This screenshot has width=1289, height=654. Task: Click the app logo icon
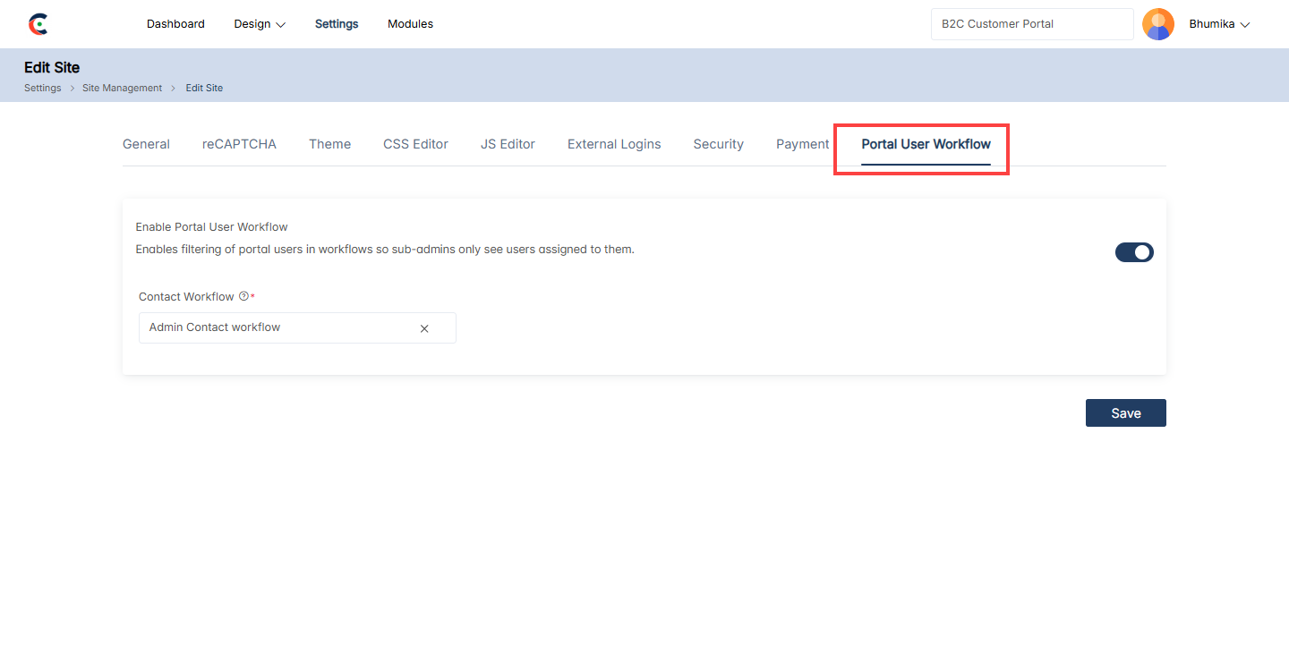[38, 24]
